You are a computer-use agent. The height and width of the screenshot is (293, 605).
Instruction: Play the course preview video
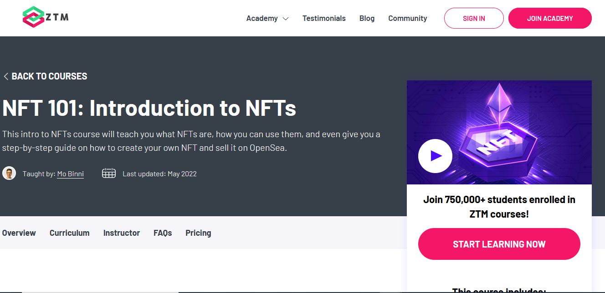pyautogui.click(x=435, y=156)
